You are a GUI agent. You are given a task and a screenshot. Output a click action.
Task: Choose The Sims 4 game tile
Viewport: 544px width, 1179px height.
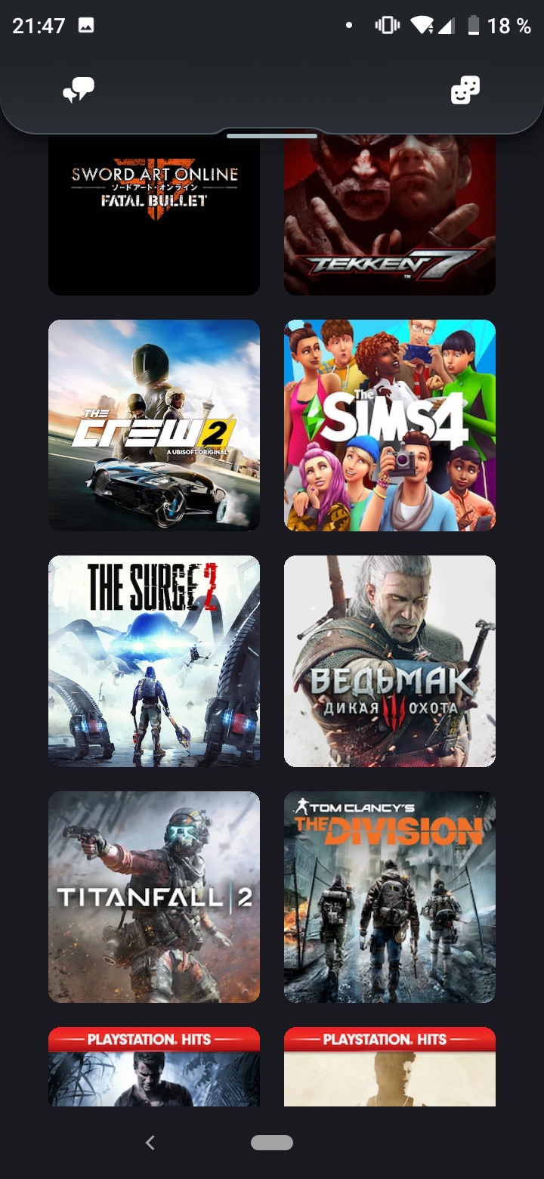point(390,425)
